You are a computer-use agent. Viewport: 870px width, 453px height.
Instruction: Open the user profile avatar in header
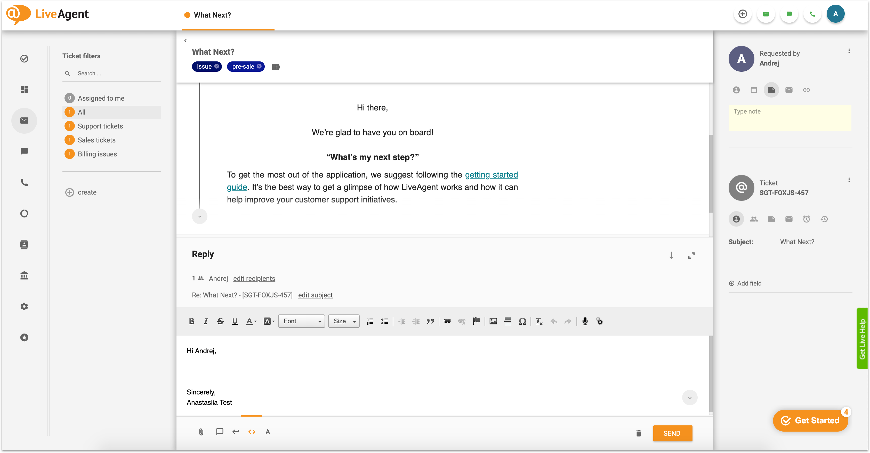point(835,14)
